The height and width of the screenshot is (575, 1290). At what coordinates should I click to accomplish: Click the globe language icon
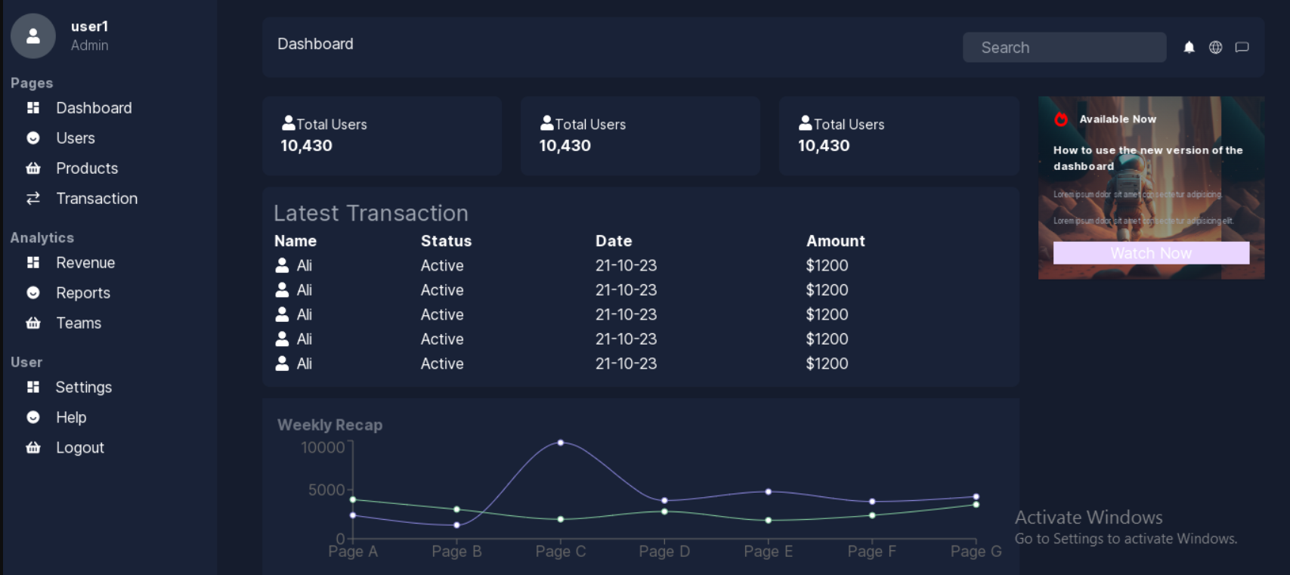1215,48
